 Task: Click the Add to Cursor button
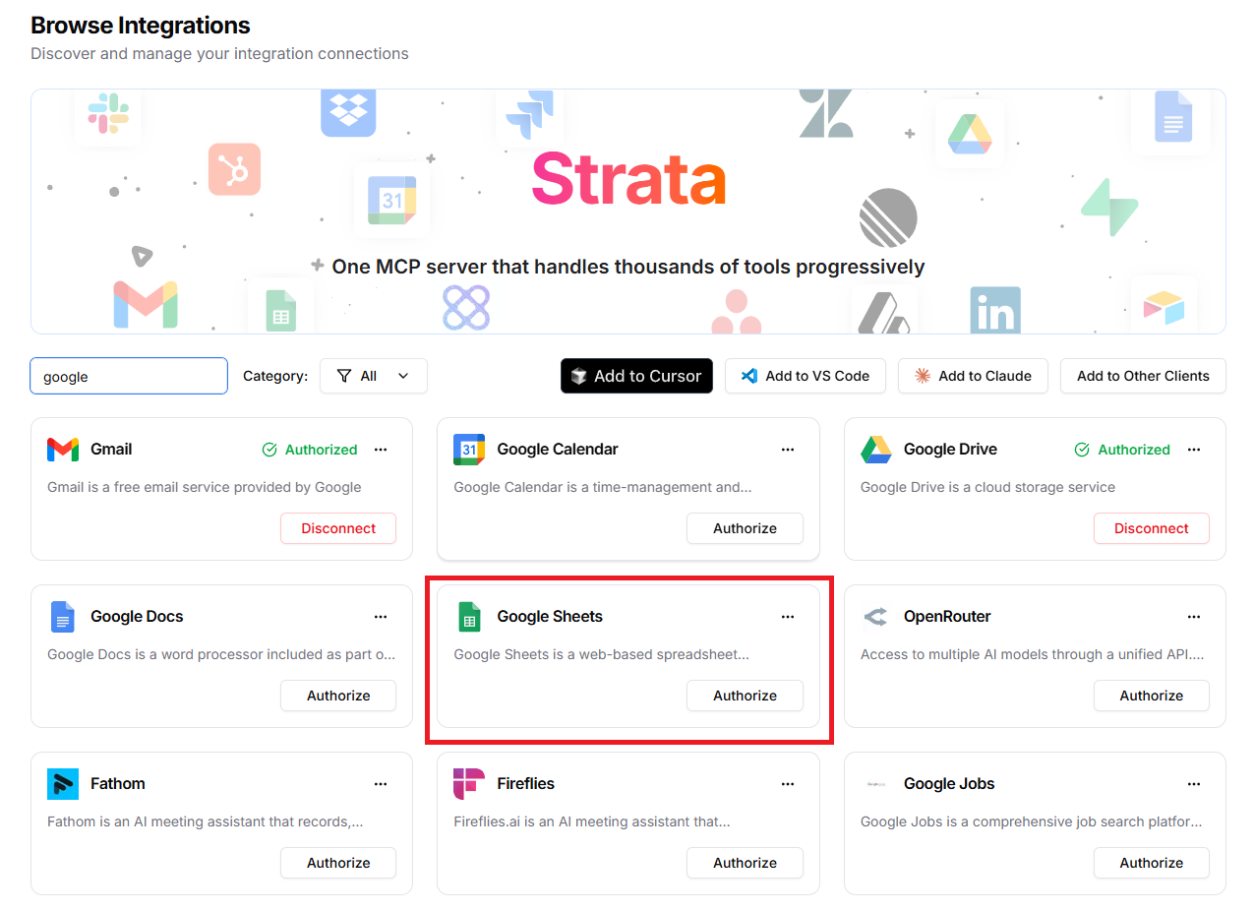(636, 376)
